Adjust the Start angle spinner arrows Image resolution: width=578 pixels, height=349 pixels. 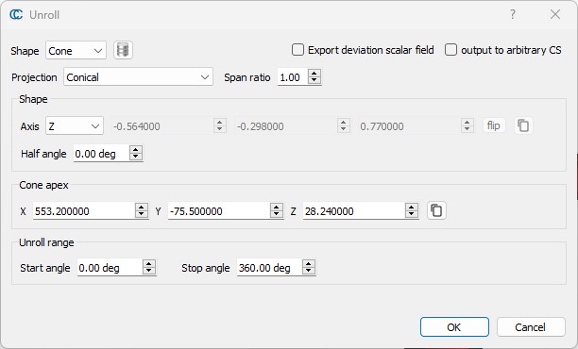(x=149, y=267)
